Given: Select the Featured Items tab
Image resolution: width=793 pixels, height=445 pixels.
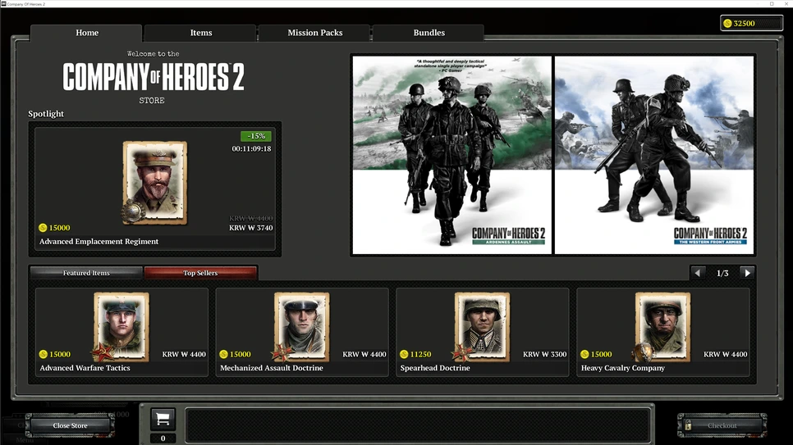Looking at the screenshot, I should click(86, 273).
